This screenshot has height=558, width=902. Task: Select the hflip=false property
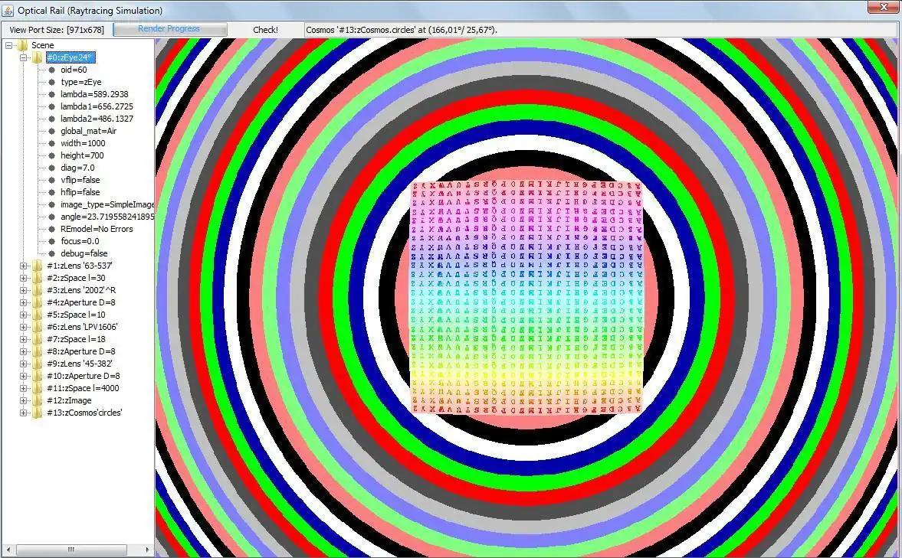tap(80, 192)
